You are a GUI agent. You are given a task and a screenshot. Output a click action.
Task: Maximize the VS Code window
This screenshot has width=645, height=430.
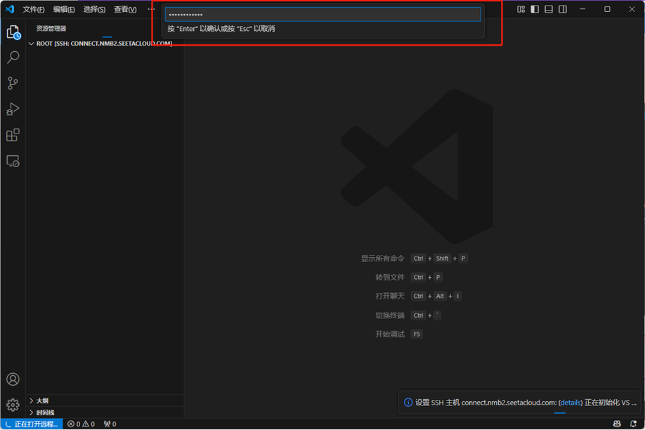click(607, 9)
